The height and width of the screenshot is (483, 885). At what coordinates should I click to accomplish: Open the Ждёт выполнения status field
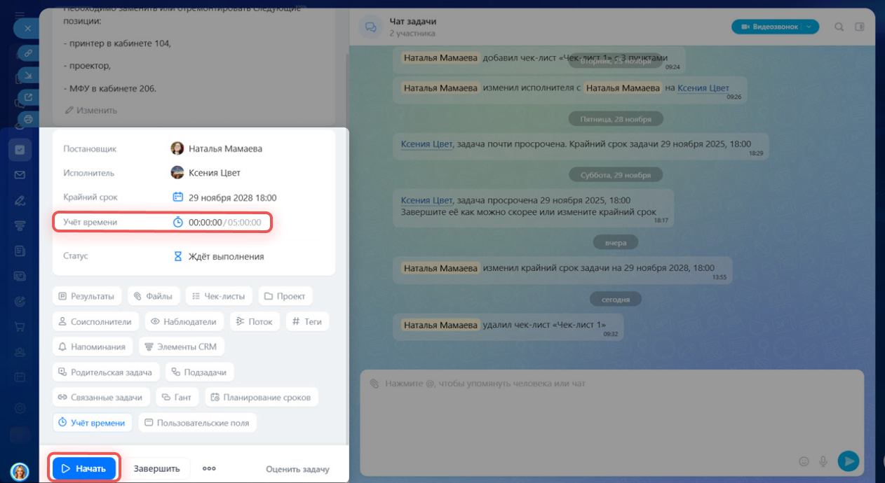(226, 256)
